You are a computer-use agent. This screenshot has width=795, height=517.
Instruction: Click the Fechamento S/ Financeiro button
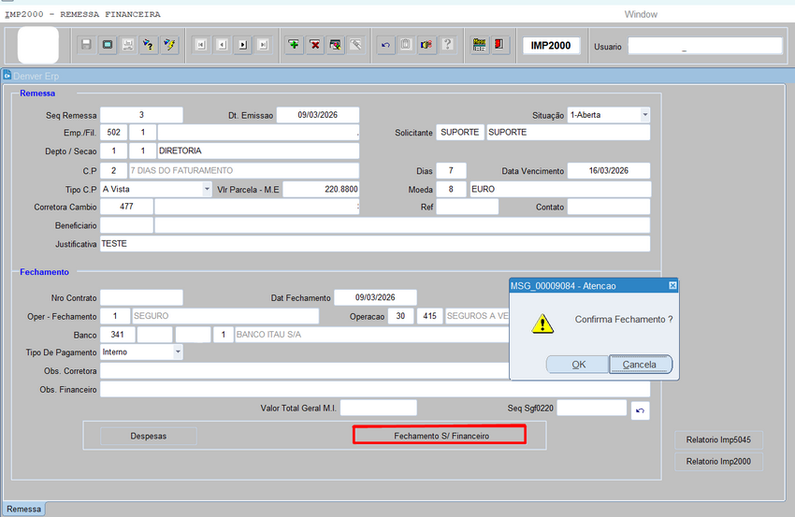point(441,436)
